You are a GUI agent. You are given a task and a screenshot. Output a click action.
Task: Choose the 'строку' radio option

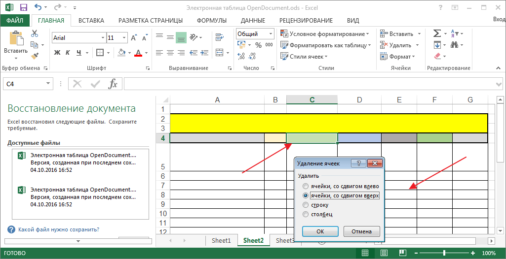[306, 205]
